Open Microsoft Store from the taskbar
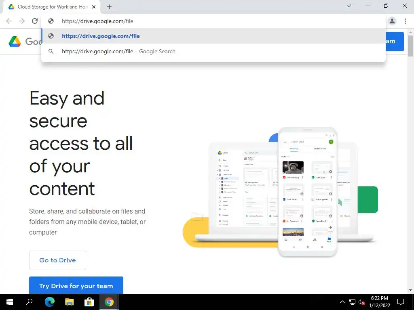414x310 pixels. click(x=89, y=302)
